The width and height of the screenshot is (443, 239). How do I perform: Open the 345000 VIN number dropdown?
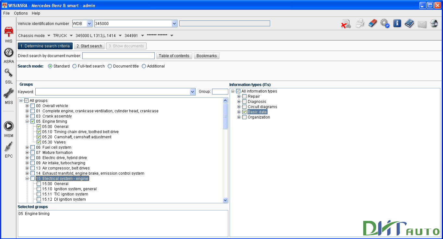tap(174, 24)
